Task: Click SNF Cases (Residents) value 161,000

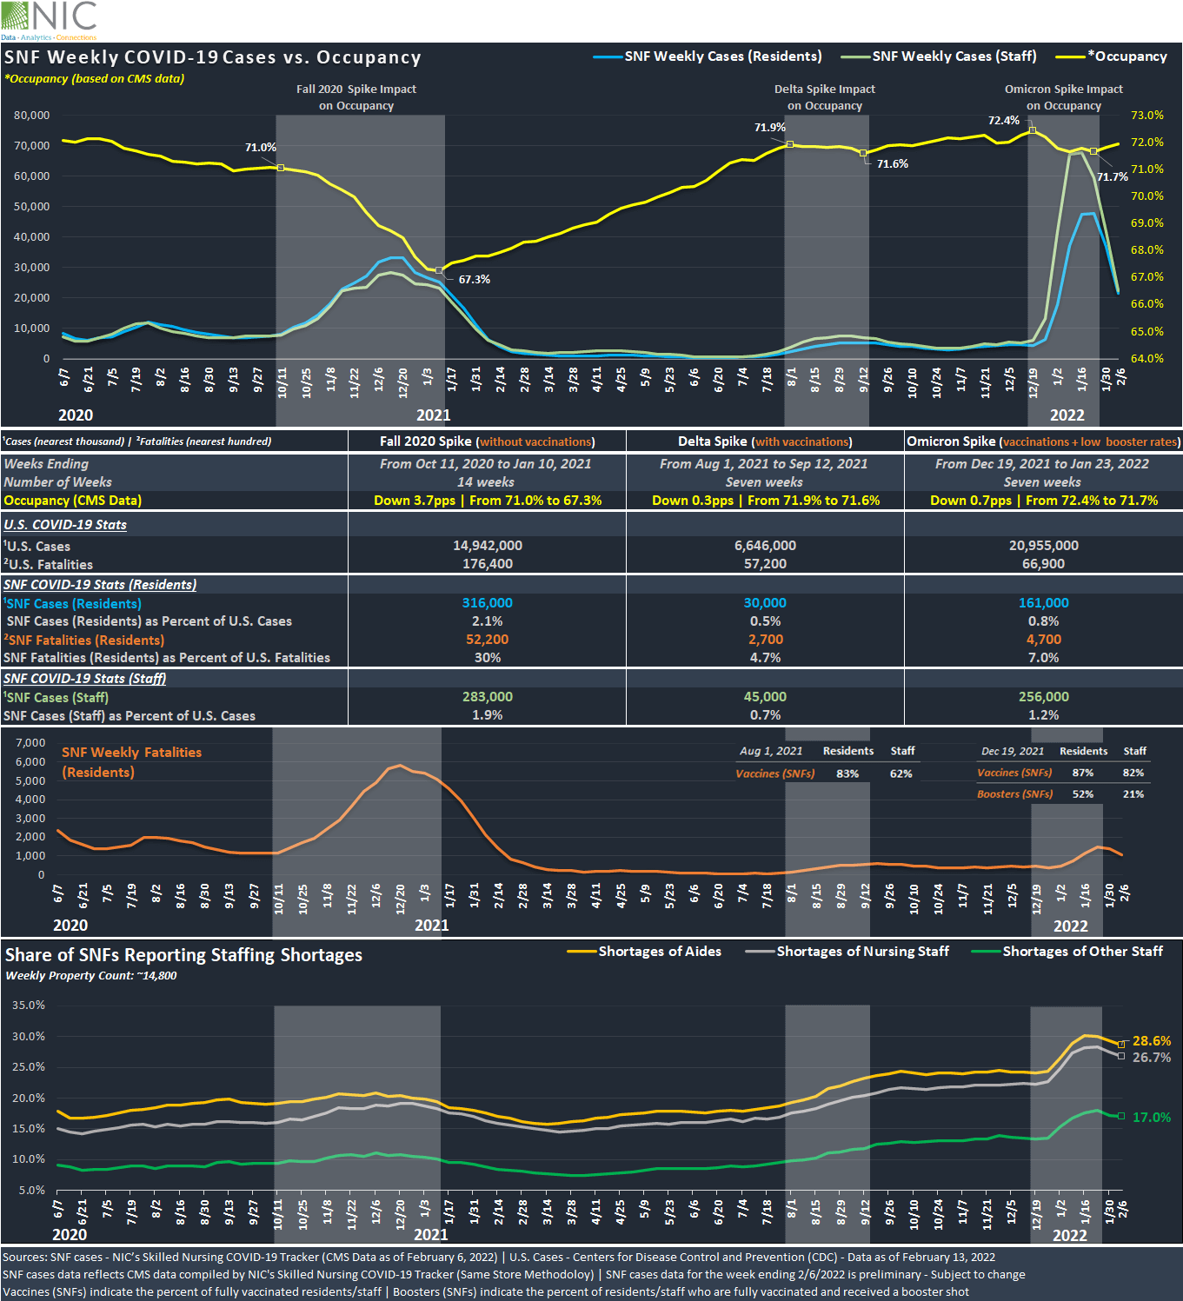Action: (1044, 603)
